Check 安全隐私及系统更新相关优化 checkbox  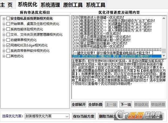click(8, 18)
